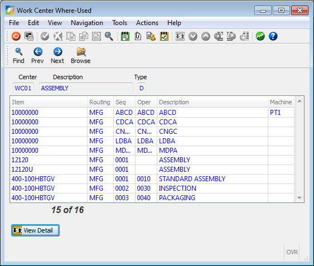
Task: Click the green notepad icon
Action: pyautogui.click(x=125, y=36)
